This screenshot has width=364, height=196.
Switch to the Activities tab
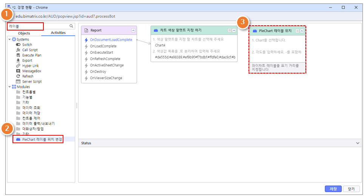coord(58,33)
